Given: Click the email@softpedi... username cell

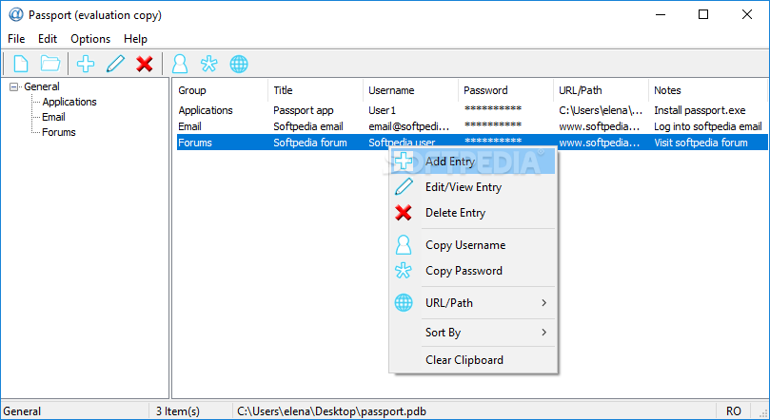Looking at the screenshot, I should pos(409,126).
